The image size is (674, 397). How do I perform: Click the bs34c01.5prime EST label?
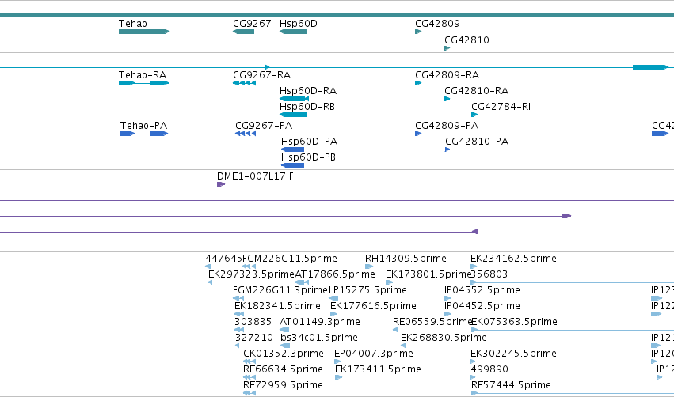click(x=319, y=338)
